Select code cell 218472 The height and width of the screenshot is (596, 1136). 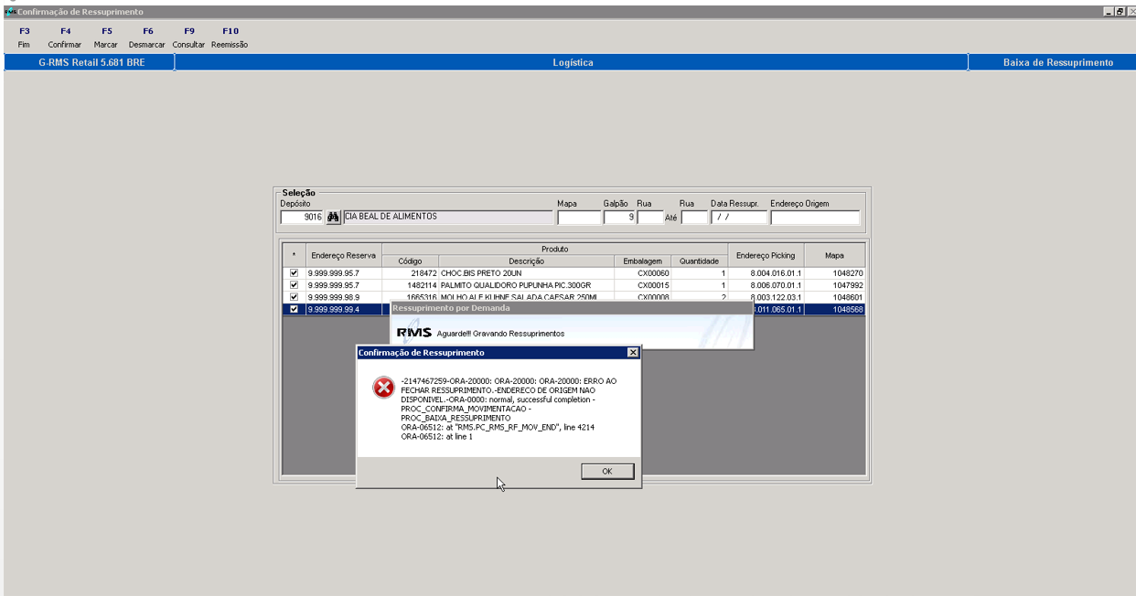click(x=410, y=273)
